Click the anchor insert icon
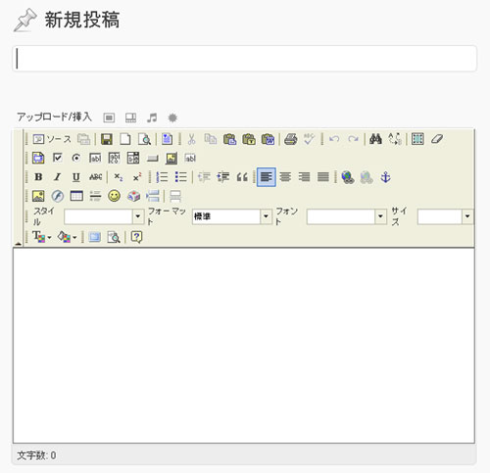The height and width of the screenshot is (473, 490). tap(385, 177)
